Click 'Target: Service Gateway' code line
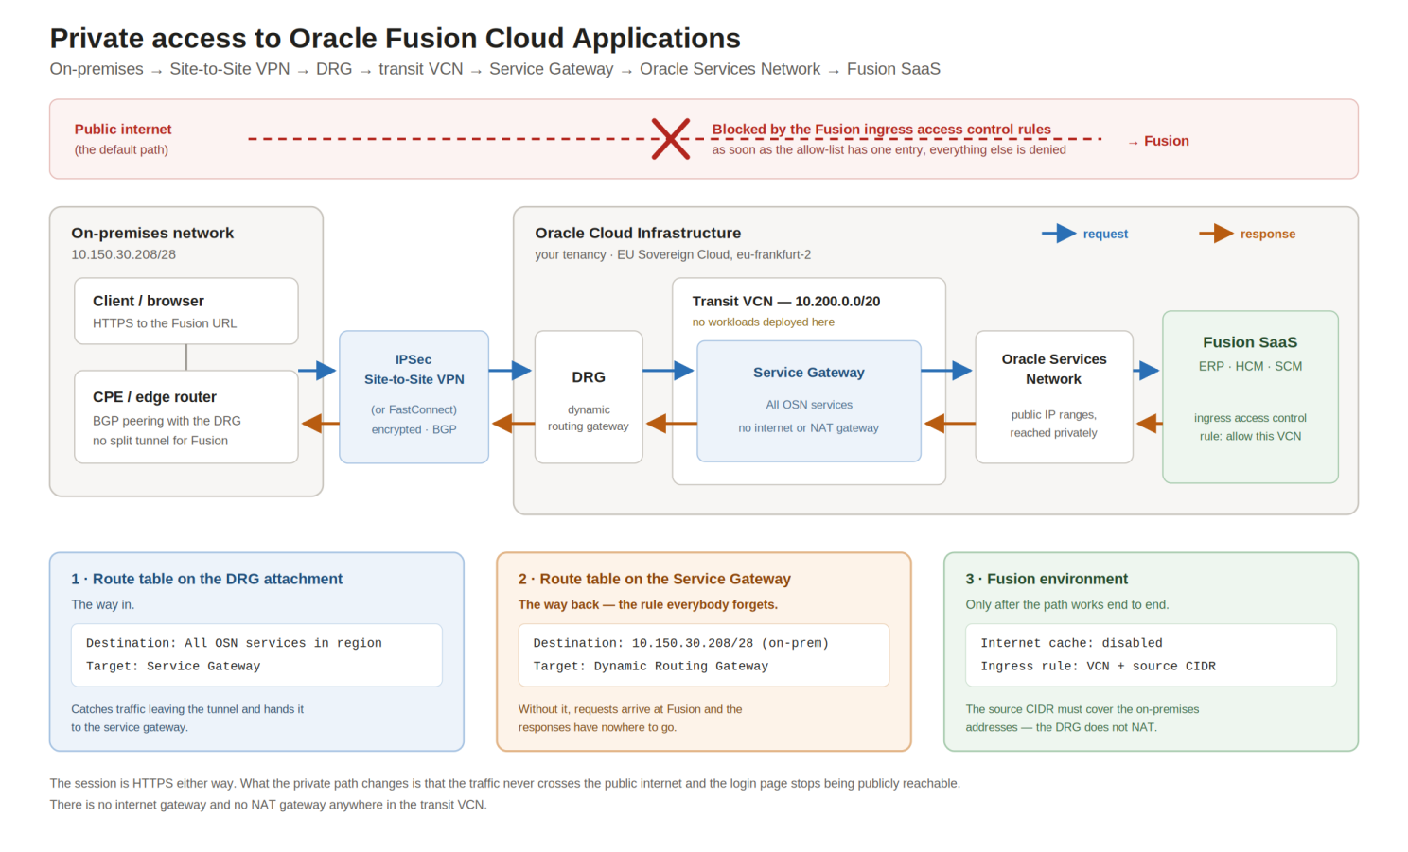Screen dimensions: 1408x852 173,667
